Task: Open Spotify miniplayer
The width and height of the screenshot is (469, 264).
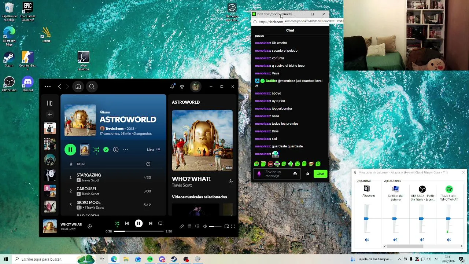Action: pos(226,227)
